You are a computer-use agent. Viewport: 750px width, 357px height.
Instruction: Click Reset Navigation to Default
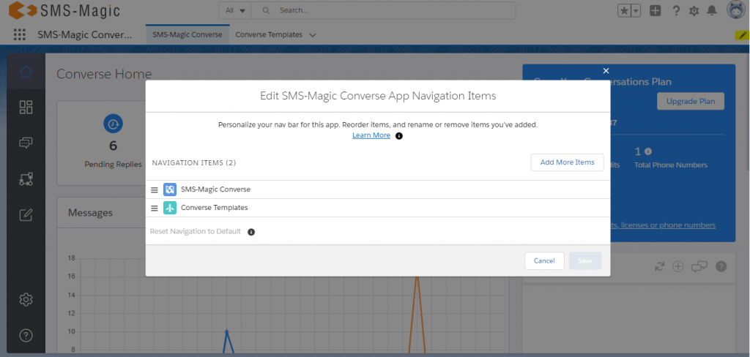195,232
